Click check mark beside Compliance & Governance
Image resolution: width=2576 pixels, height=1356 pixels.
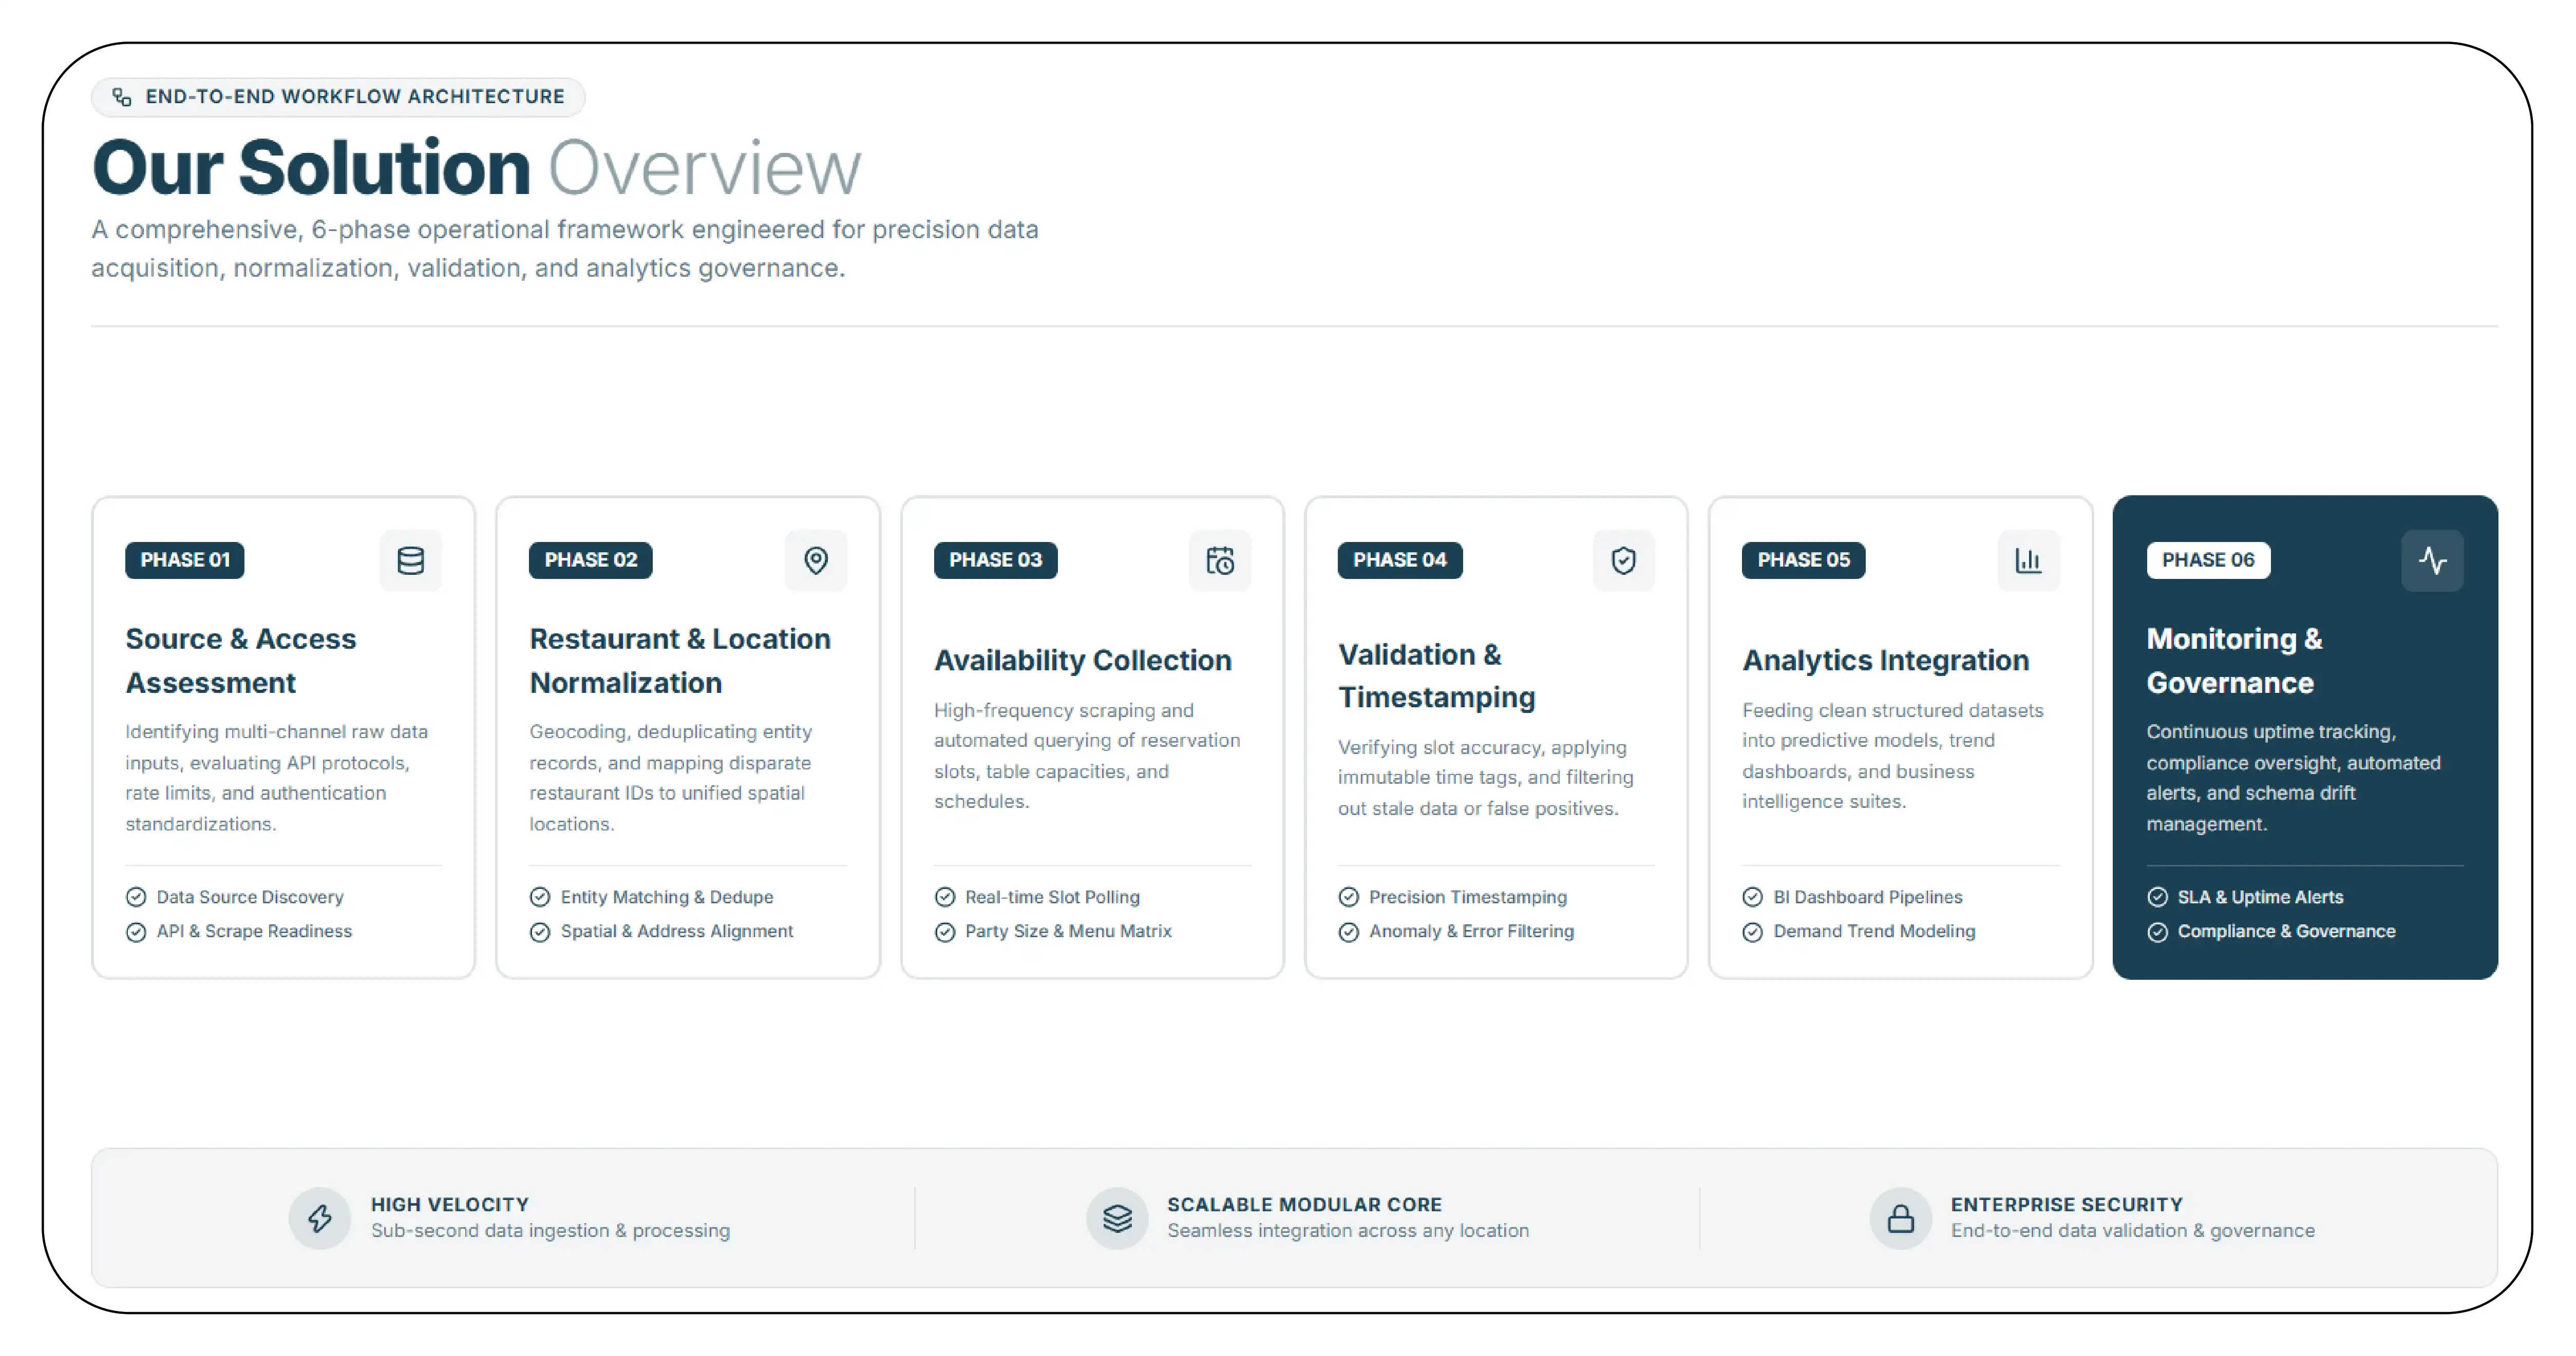coord(2158,932)
